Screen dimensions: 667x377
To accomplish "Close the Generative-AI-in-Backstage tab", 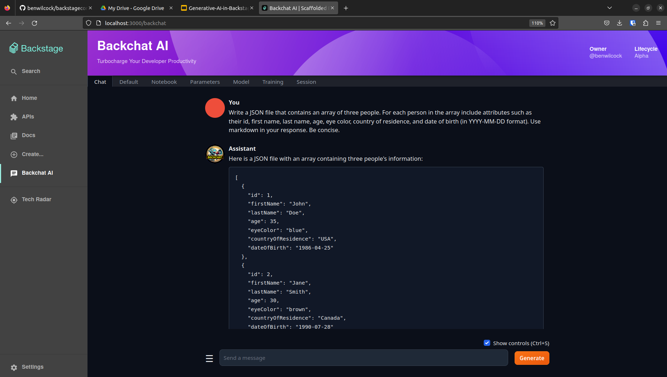I will tap(252, 8).
